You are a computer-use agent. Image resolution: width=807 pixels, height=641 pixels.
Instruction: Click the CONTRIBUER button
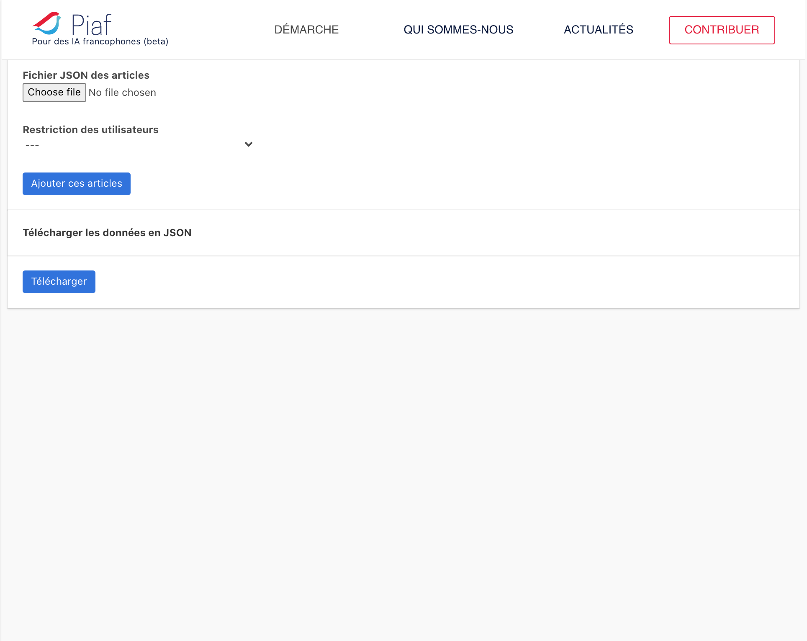pos(722,30)
